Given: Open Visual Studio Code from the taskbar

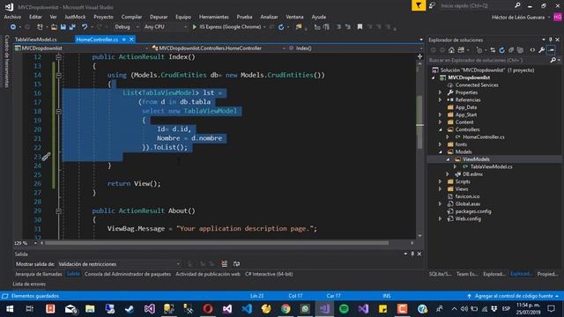Looking at the screenshot, I should click(x=247, y=309).
